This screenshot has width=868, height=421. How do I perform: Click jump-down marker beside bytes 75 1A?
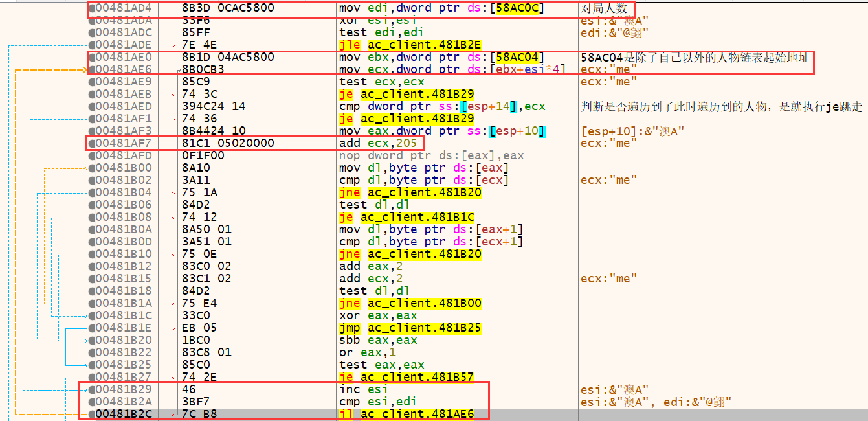(x=173, y=192)
